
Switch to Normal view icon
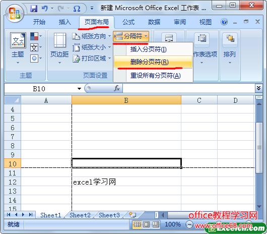click(x=137, y=224)
